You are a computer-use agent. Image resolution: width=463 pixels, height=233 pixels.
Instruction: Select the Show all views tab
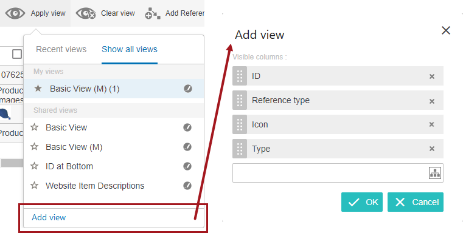130,49
